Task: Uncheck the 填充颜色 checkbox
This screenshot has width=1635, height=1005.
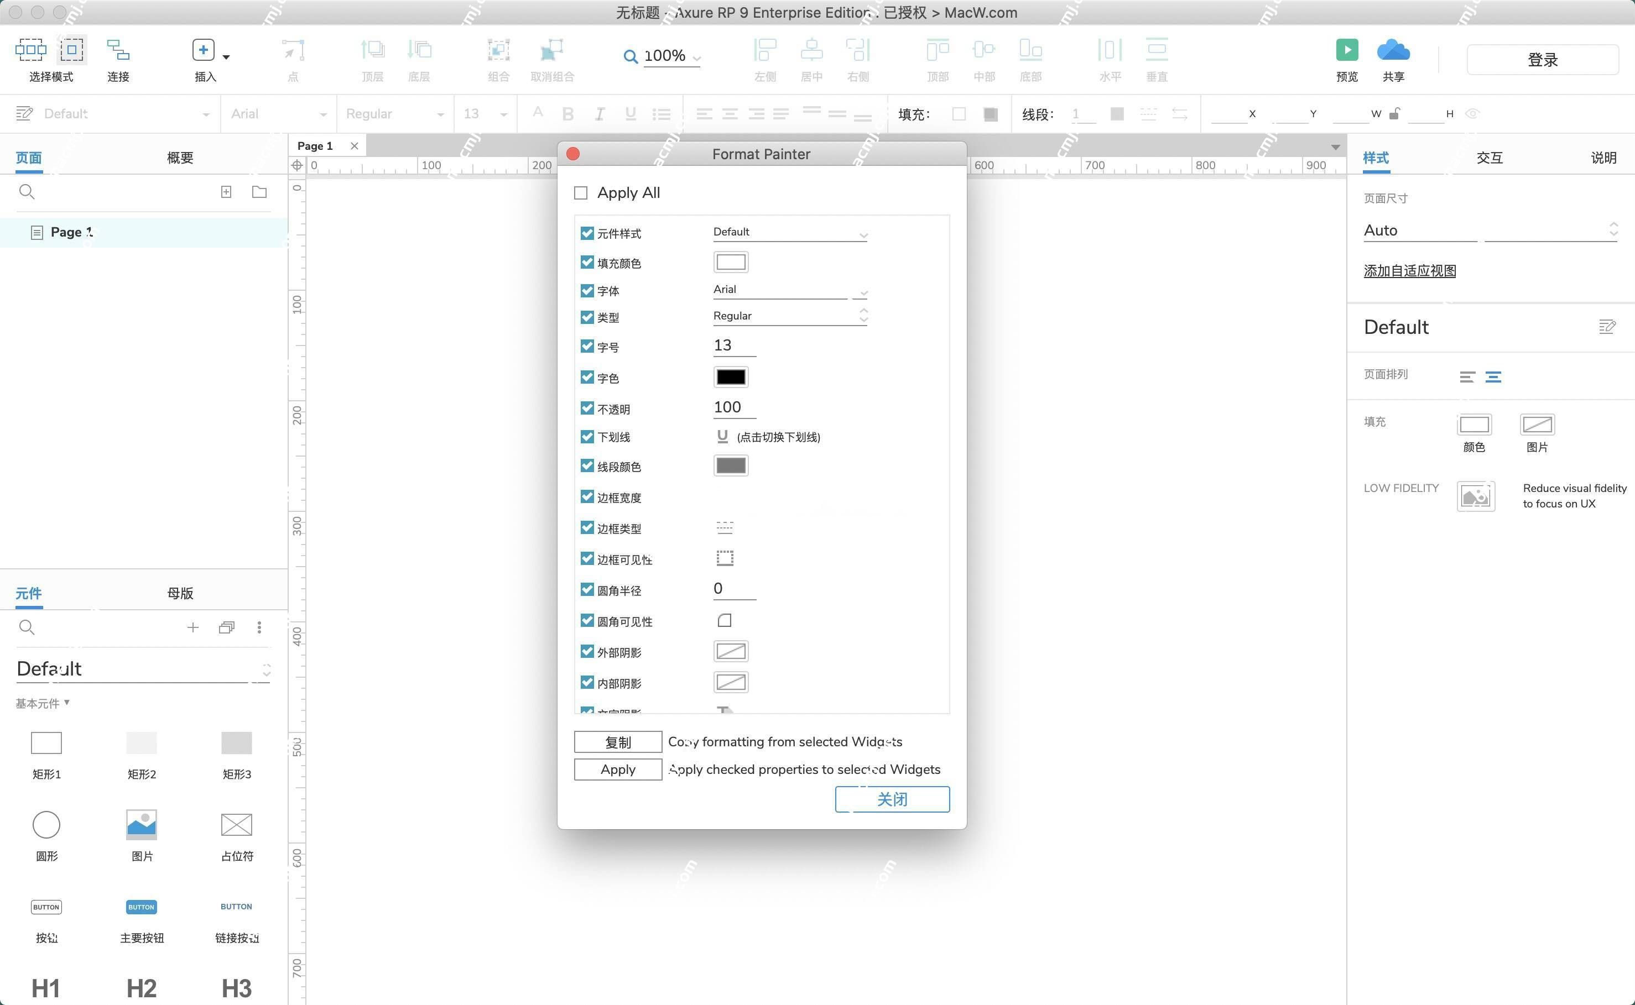Action: (586, 262)
